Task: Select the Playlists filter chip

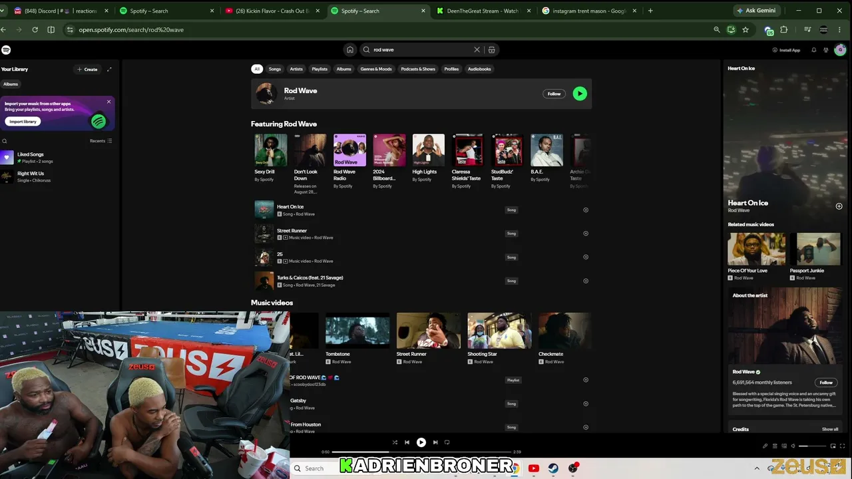Action: click(319, 69)
